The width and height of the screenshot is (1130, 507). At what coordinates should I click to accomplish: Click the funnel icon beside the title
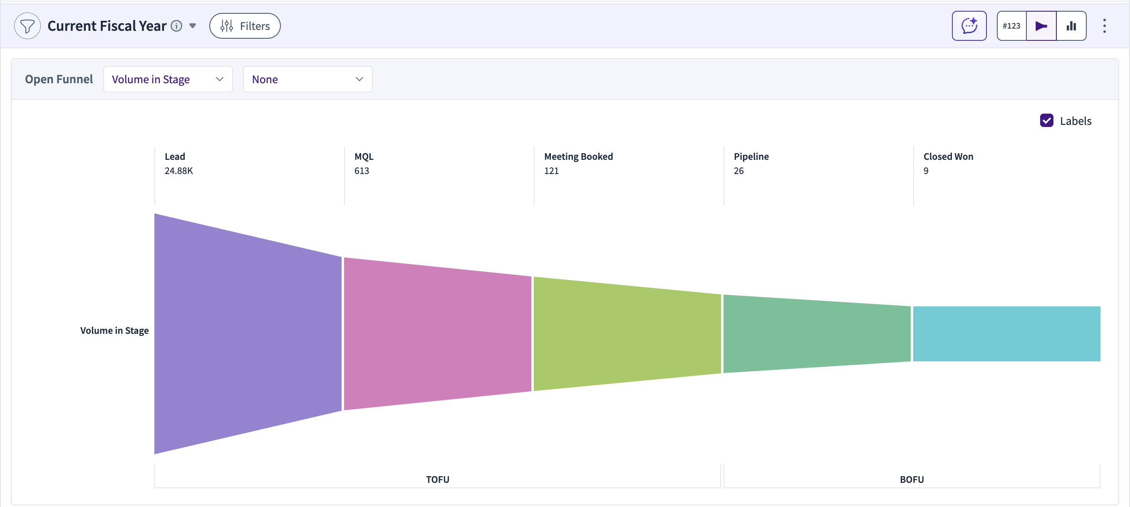27,26
